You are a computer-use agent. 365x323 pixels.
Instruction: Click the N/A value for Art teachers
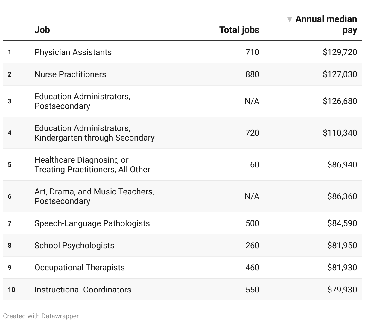pos(252,196)
